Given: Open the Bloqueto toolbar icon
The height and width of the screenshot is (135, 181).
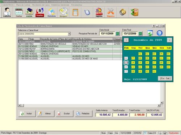Looking at the screenshot, I should (63, 12).
